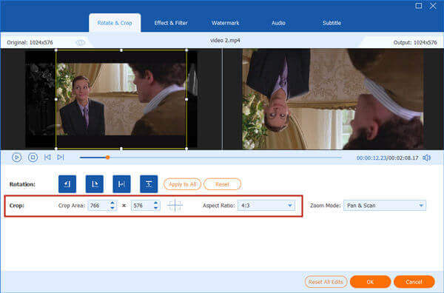The height and width of the screenshot is (293, 444).
Task: Toggle the original preview eye icon
Action: coord(81,42)
